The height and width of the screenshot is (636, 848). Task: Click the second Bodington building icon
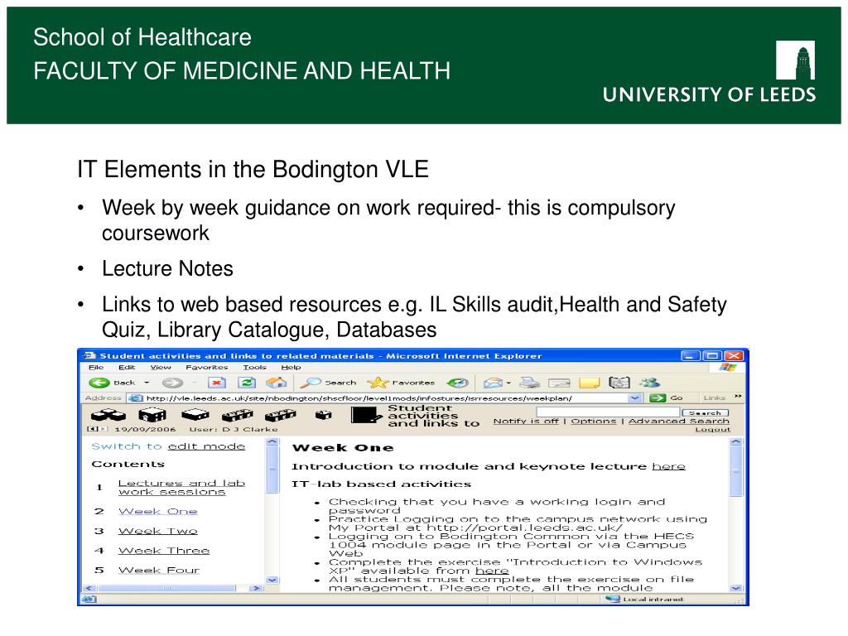152,415
